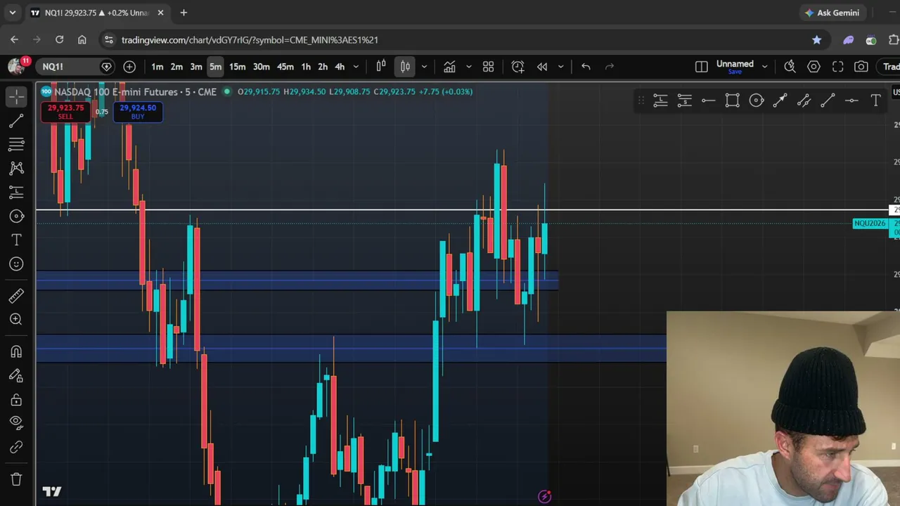This screenshot has height=506, width=900.
Task: Open the emoji icons tool
Action: [16, 264]
